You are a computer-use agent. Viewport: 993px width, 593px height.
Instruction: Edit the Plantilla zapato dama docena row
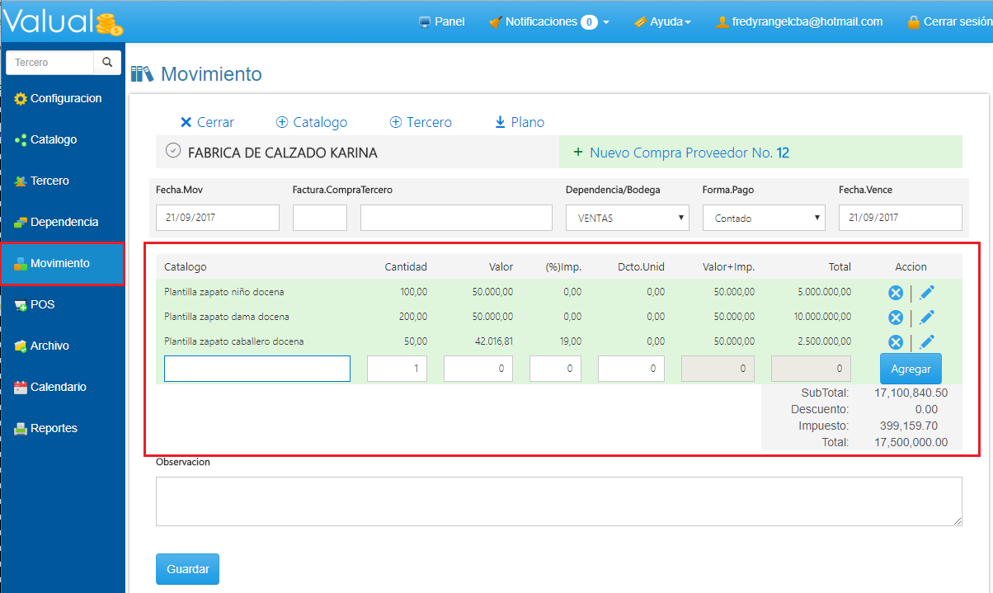tap(926, 318)
